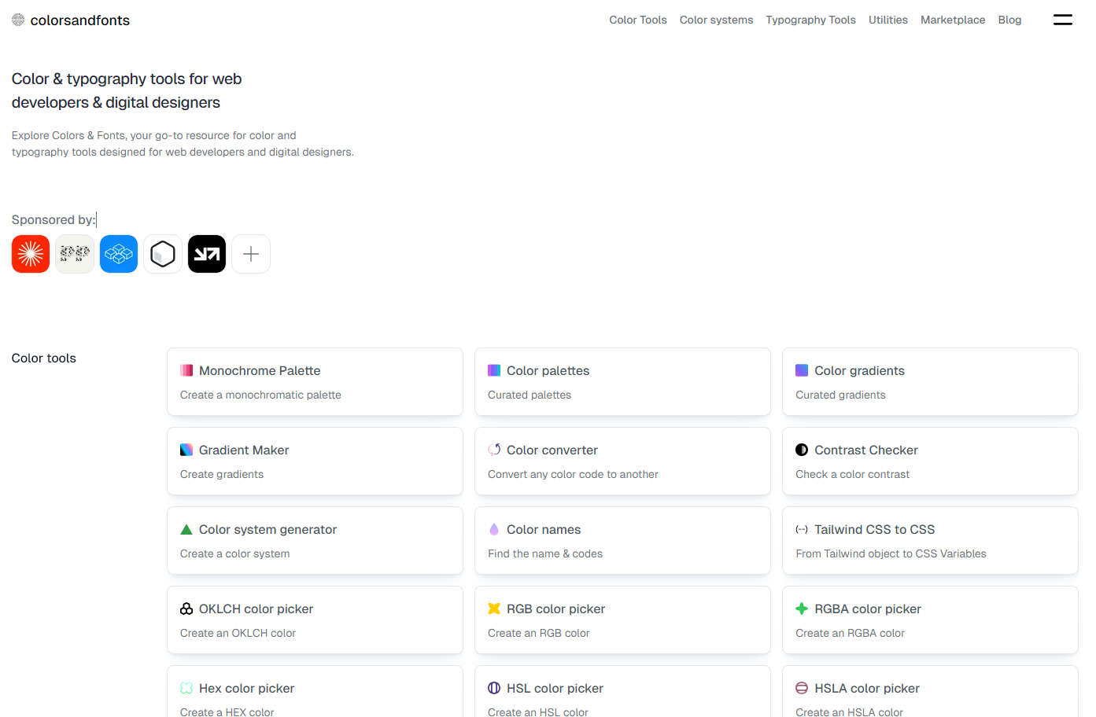This screenshot has height=717, width=1096.
Task: Click the Contrast Checker half-circle icon
Action: pos(802,450)
